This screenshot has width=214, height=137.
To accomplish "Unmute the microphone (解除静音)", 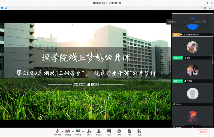I will coord(58,132).
